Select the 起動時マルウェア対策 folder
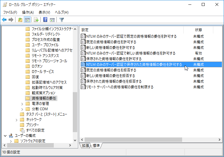The image size is (224, 157). [44, 87]
